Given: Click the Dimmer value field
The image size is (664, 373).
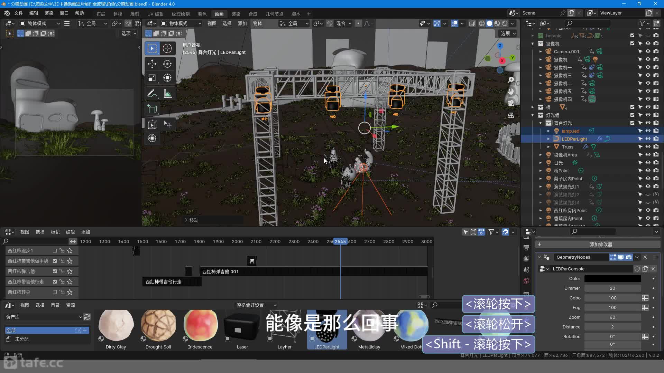Looking at the screenshot, I should point(612,288).
